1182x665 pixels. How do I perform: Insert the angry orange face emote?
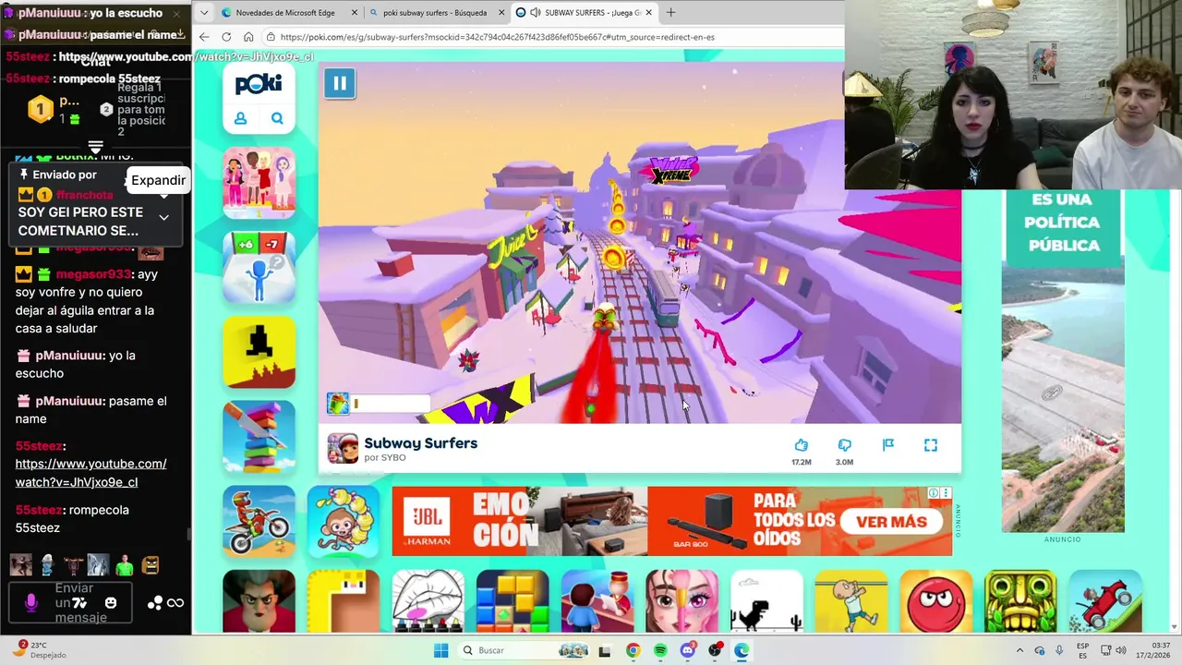click(151, 564)
